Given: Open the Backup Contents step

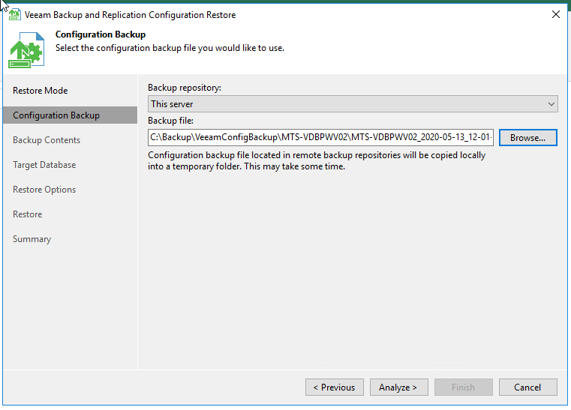Looking at the screenshot, I should 47,140.
